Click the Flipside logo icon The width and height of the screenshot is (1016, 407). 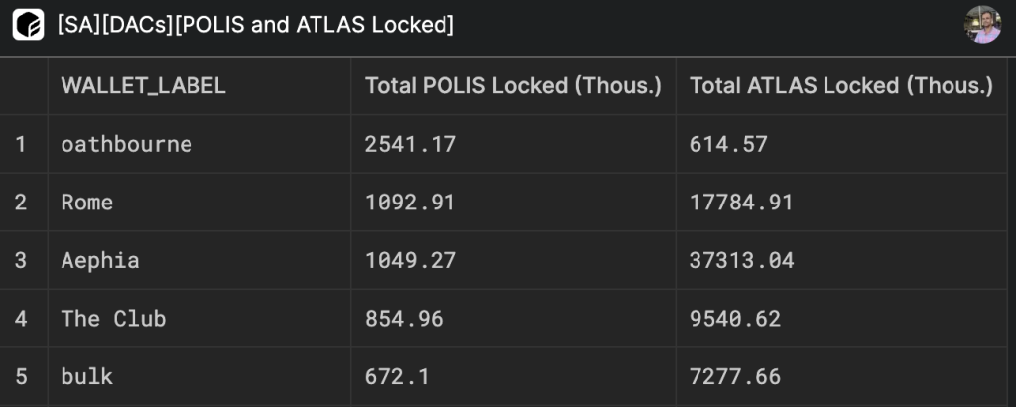(28, 25)
